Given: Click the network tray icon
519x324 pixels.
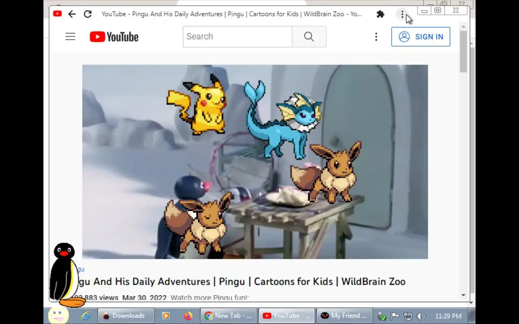Looking at the screenshot, I should (408, 316).
